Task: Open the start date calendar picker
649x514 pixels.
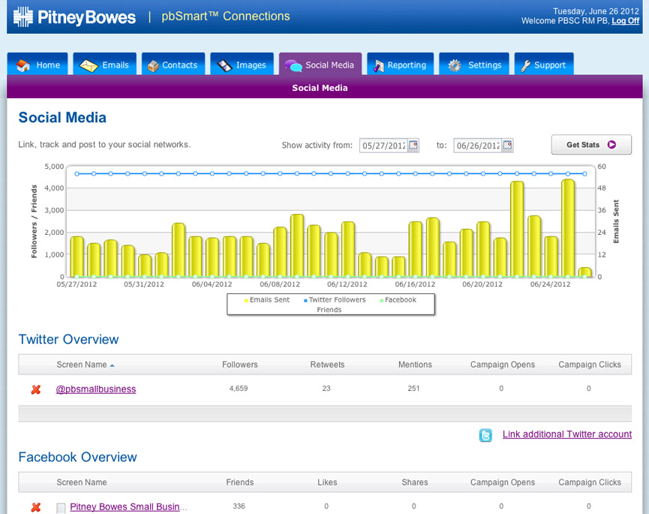Action: [x=413, y=145]
